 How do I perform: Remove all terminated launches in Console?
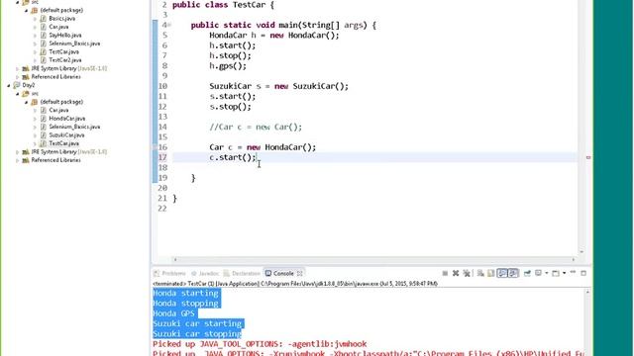tap(467, 273)
